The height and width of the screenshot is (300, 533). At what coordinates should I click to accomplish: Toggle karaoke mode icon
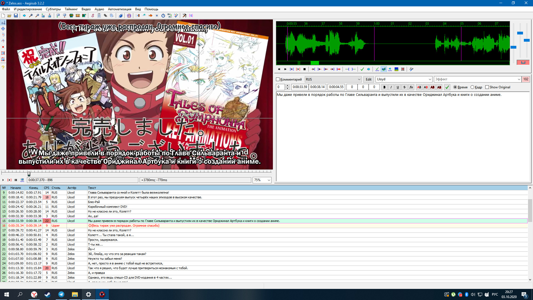(x=411, y=69)
